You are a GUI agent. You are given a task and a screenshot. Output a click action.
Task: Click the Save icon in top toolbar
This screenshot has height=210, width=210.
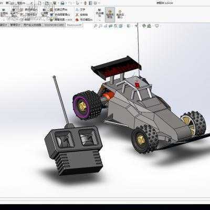[x=54, y=3]
